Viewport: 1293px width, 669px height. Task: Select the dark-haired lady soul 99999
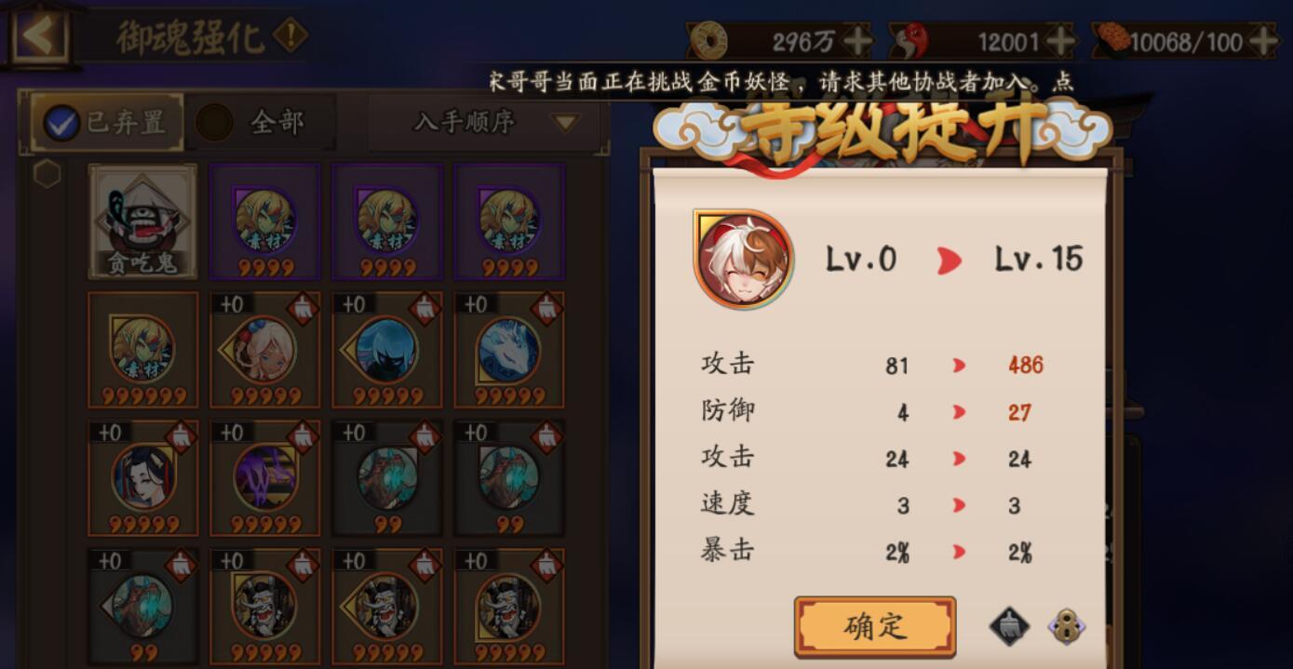coord(142,478)
